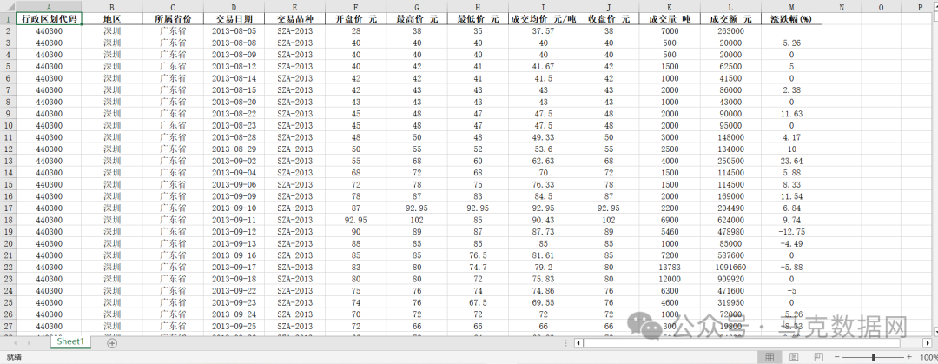Click the horizontal scrollbar left arrow

578,343
